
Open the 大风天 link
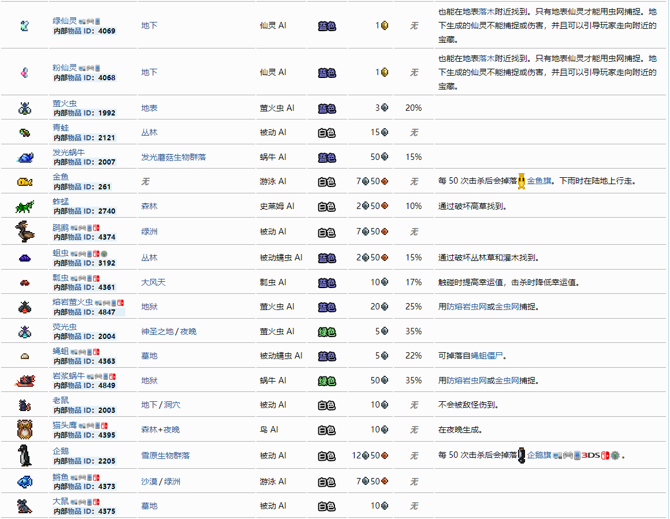tap(153, 282)
